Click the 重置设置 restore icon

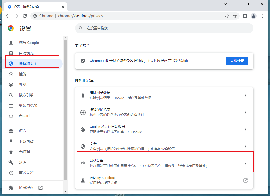coord(11,173)
